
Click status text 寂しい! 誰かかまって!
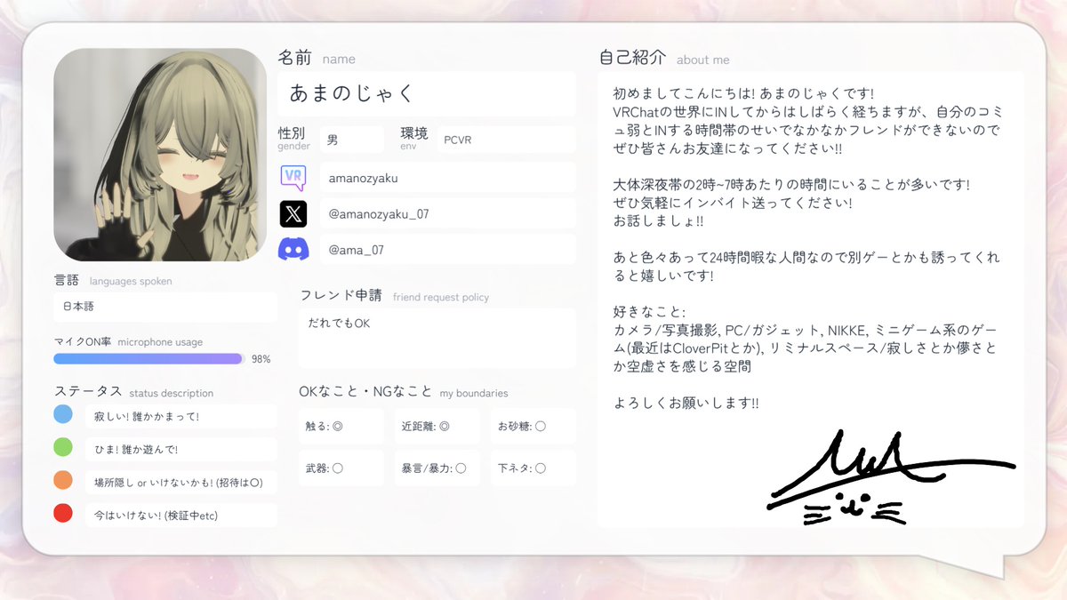[x=146, y=416]
